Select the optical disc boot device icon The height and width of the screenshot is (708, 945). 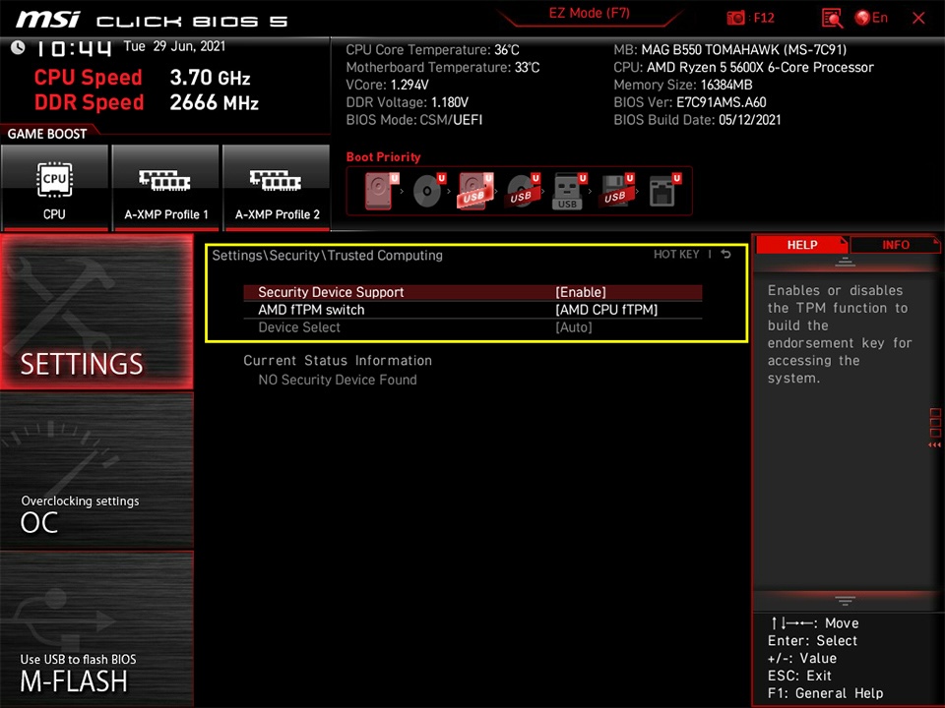point(426,189)
